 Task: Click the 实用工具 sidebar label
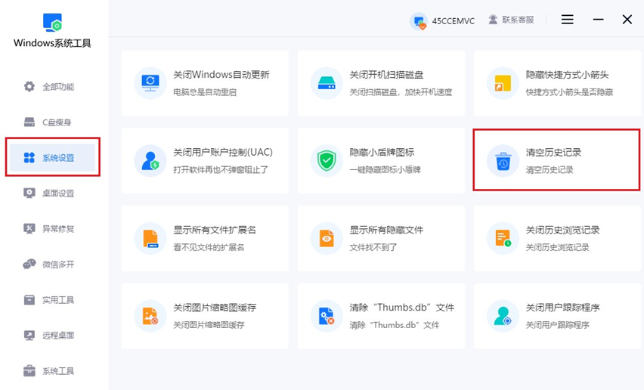point(58,300)
